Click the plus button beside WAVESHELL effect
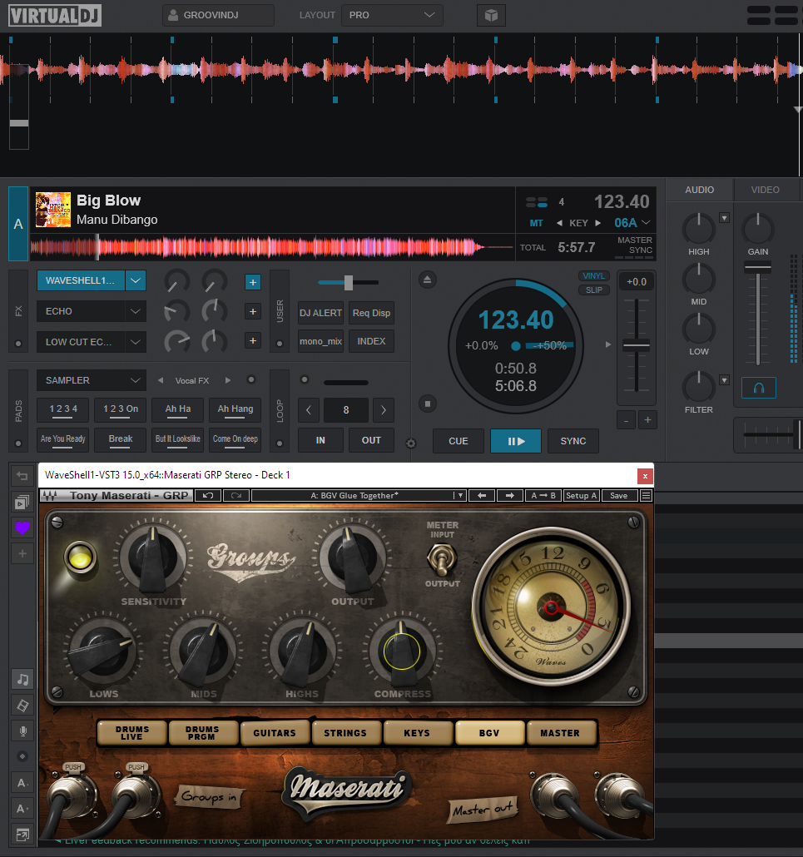This screenshot has width=803, height=857. click(252, 283)
